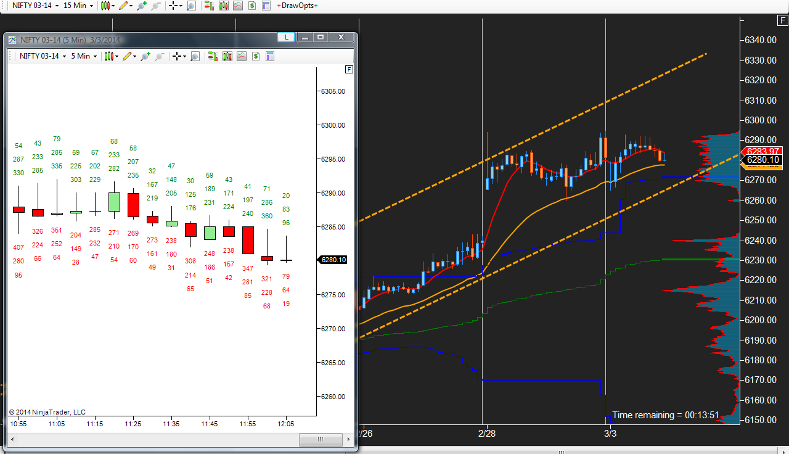Screen dimensions: 789x454
Task: Click the 11:45 time label on the 5 Min chart
Action: click(210, 424)
